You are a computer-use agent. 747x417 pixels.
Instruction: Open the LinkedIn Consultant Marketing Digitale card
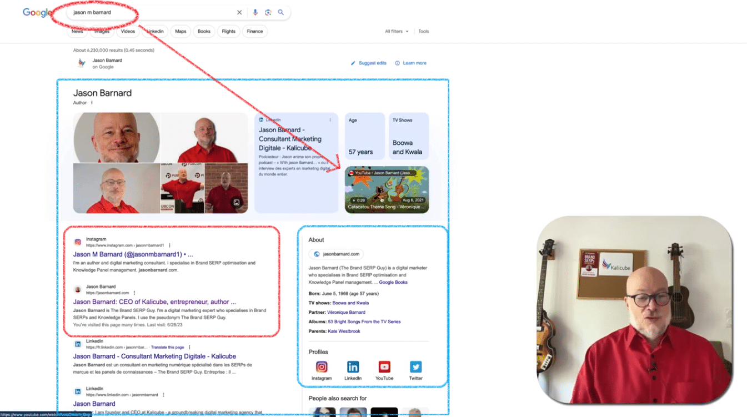[x=297, y=163]
